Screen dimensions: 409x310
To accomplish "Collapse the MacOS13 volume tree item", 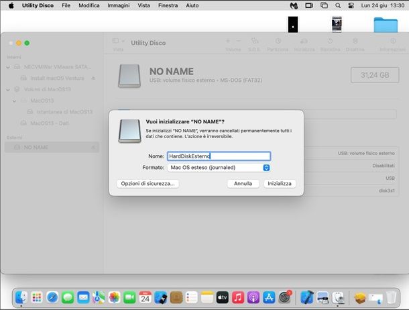I will [15, 101].
